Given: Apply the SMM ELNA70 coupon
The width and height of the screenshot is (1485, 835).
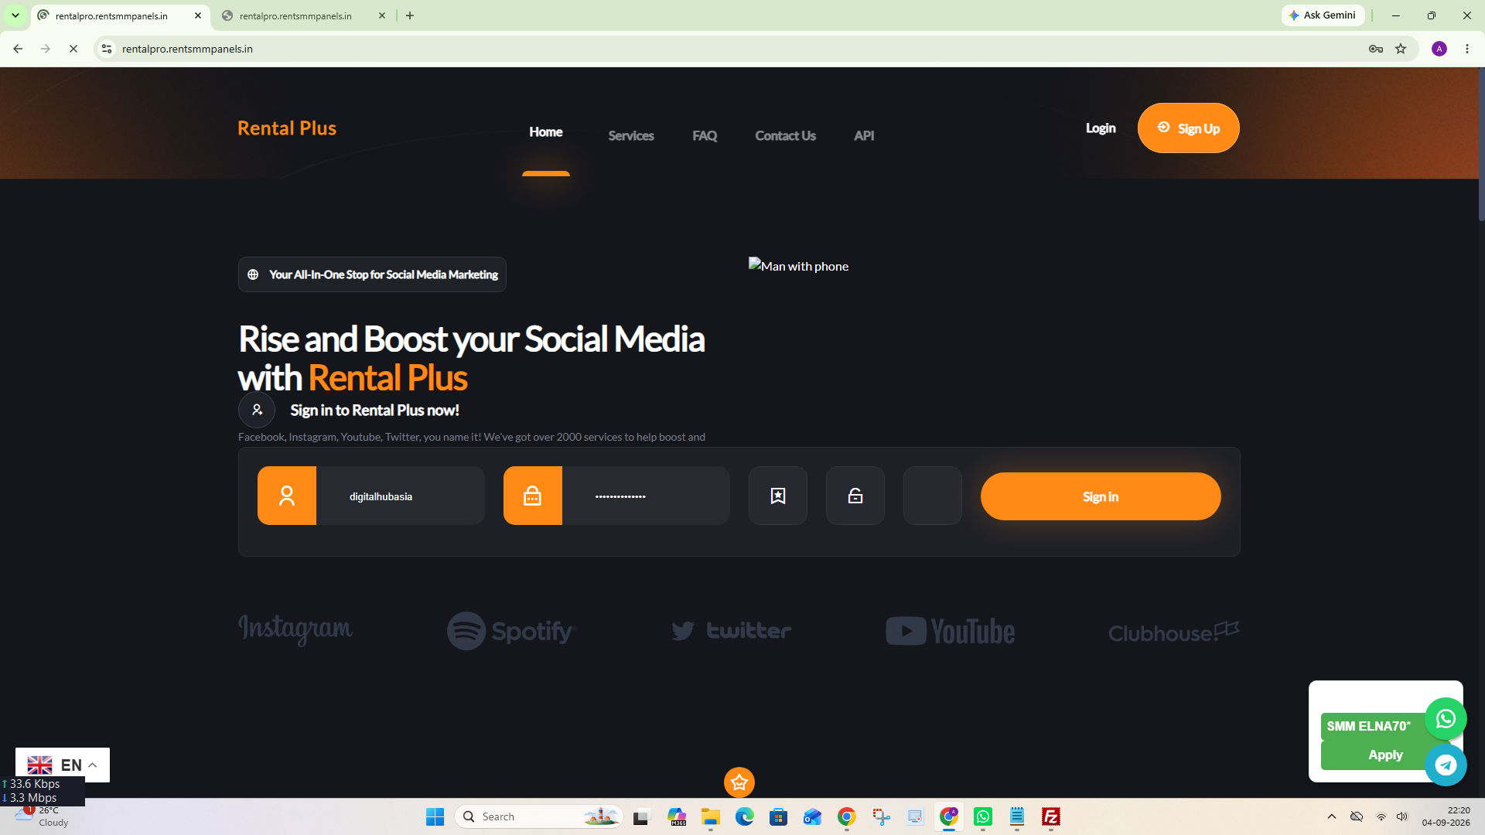Looking at the screenshot, I should point(1384,755).
